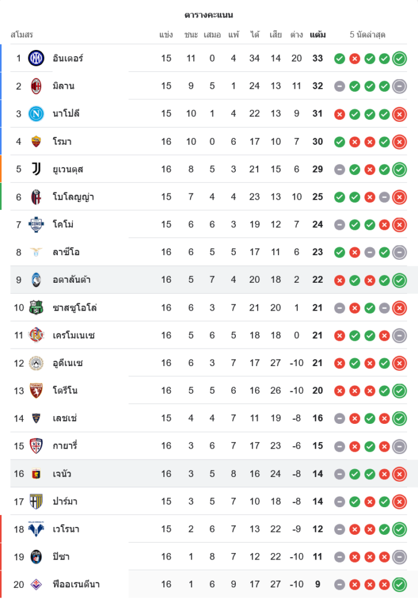Click the ชนะ column header

point(191,35)
